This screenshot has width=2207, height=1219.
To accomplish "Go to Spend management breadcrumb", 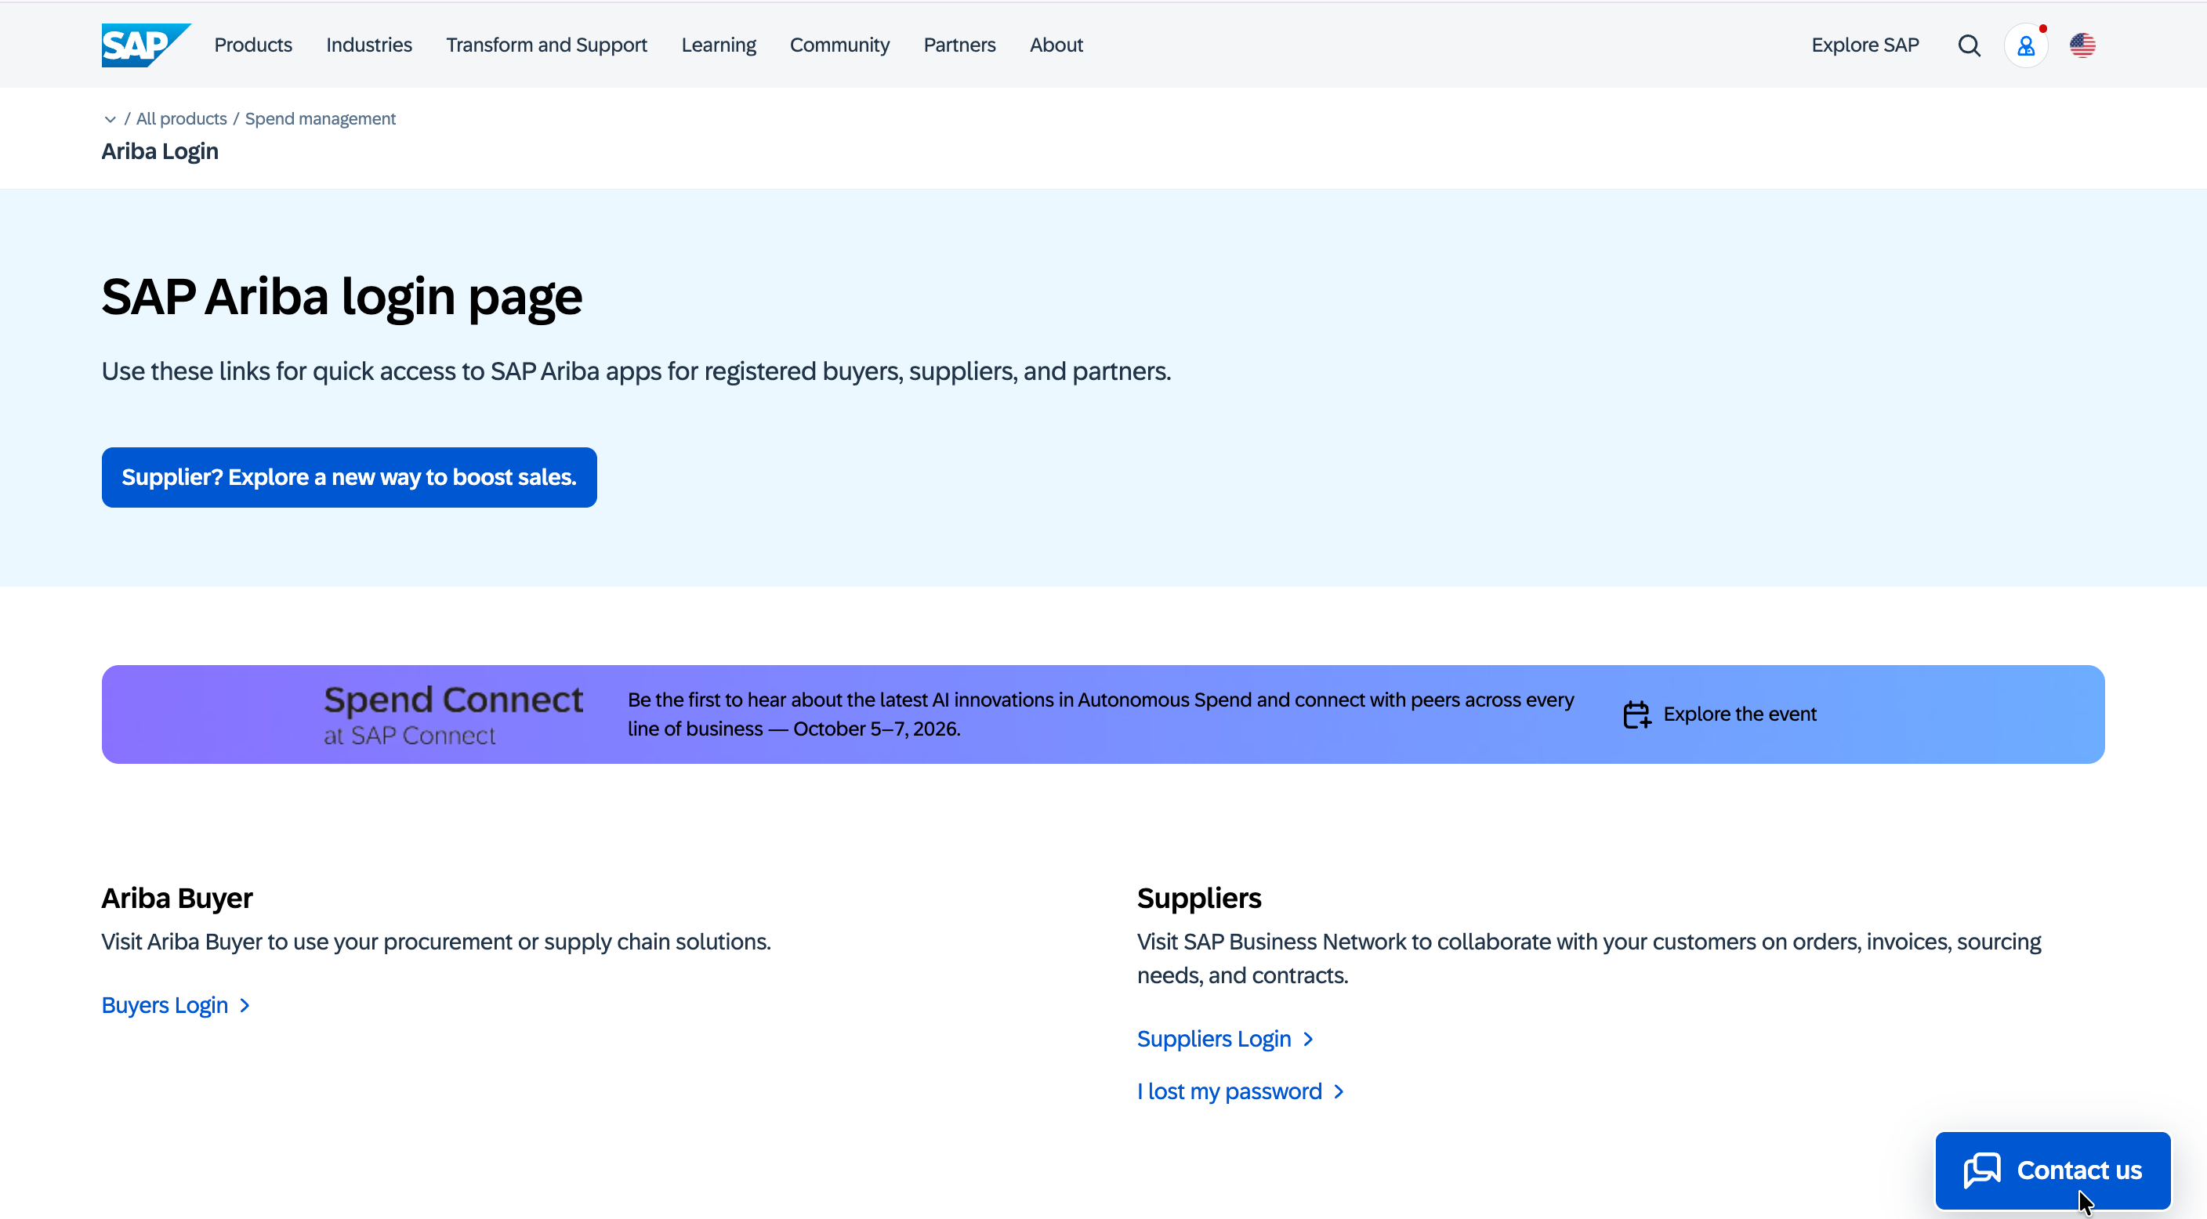I will pyautogui.click(x=320, y=119).
